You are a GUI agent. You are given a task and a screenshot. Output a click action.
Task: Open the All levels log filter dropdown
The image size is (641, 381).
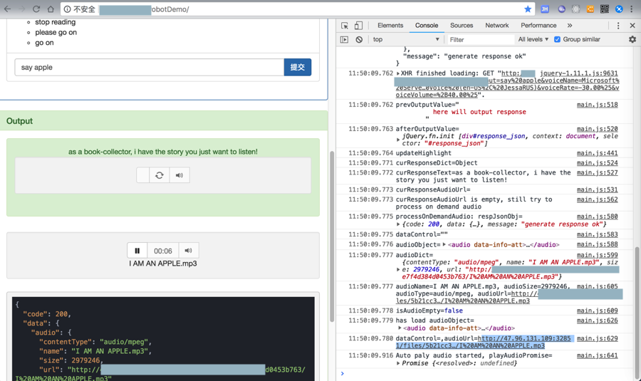pyautogui.click(x=533, y=40)
